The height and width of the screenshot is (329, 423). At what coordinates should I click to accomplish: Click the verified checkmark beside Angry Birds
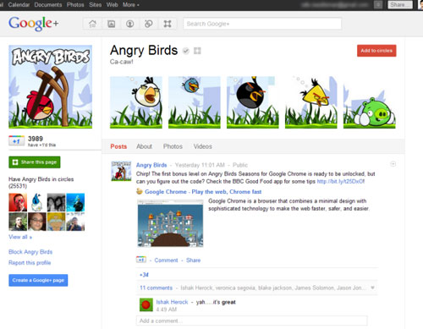click(186, 51)
